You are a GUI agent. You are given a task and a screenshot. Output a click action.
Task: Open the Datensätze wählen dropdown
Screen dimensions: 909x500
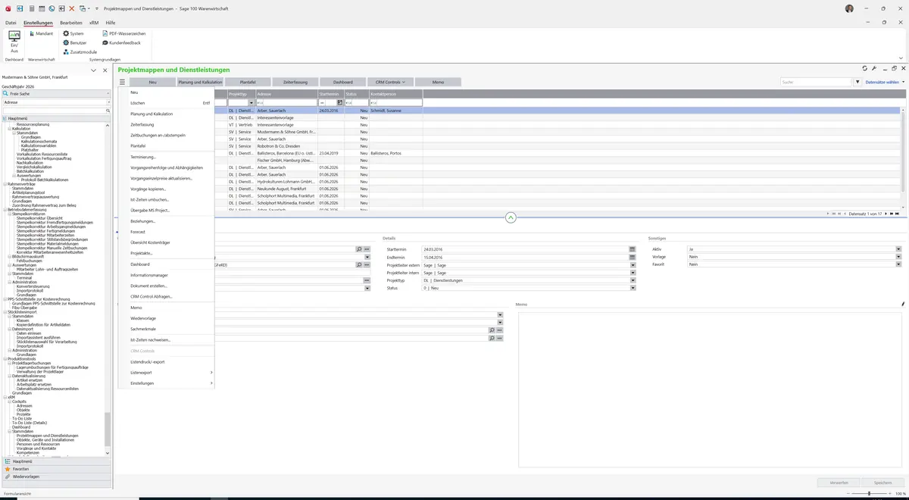click(x=885, y=82)
